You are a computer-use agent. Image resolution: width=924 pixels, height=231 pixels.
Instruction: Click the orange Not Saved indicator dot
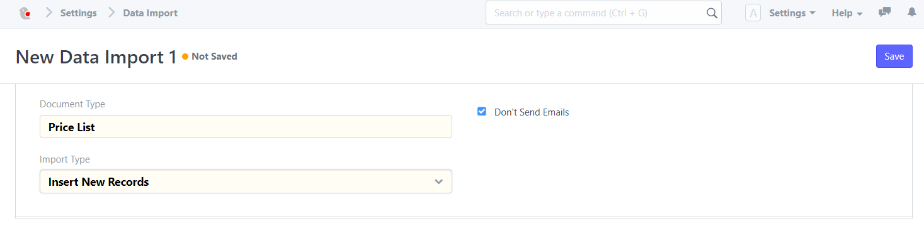tap(185, 56)
